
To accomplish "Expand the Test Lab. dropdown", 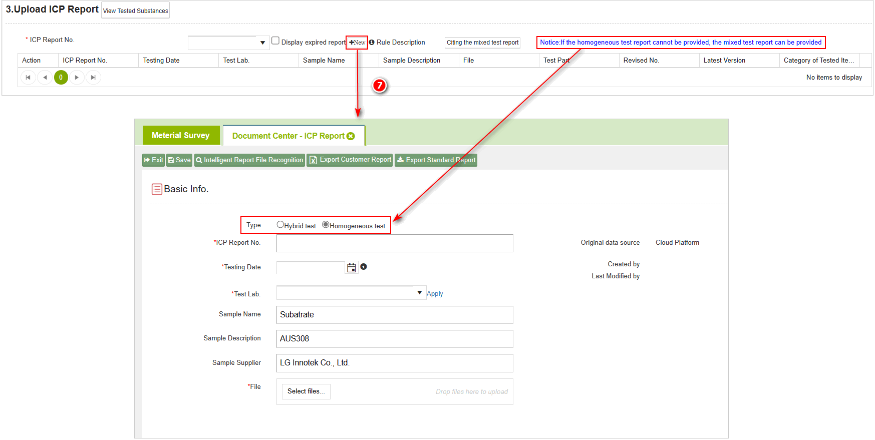I will click(x=419, y=293).
